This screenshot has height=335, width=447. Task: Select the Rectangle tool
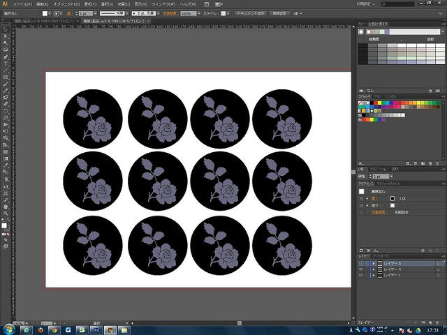6,77
